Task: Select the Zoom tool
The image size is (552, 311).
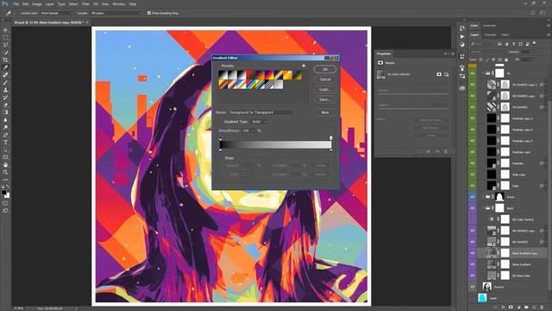Action: pyautogui.click(x=5, y=173)
